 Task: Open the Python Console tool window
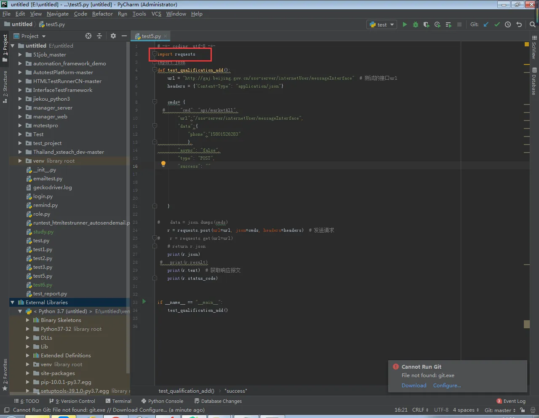pyautogui.click(x=162, y=401)
